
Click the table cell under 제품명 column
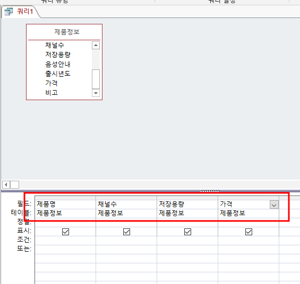click(x=65, y=213)
